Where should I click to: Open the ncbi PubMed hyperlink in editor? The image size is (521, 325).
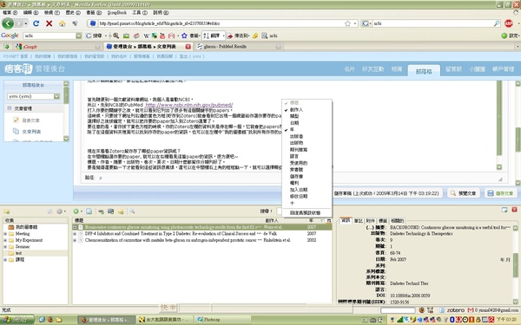pyautogui.click(x=189, y=105)
